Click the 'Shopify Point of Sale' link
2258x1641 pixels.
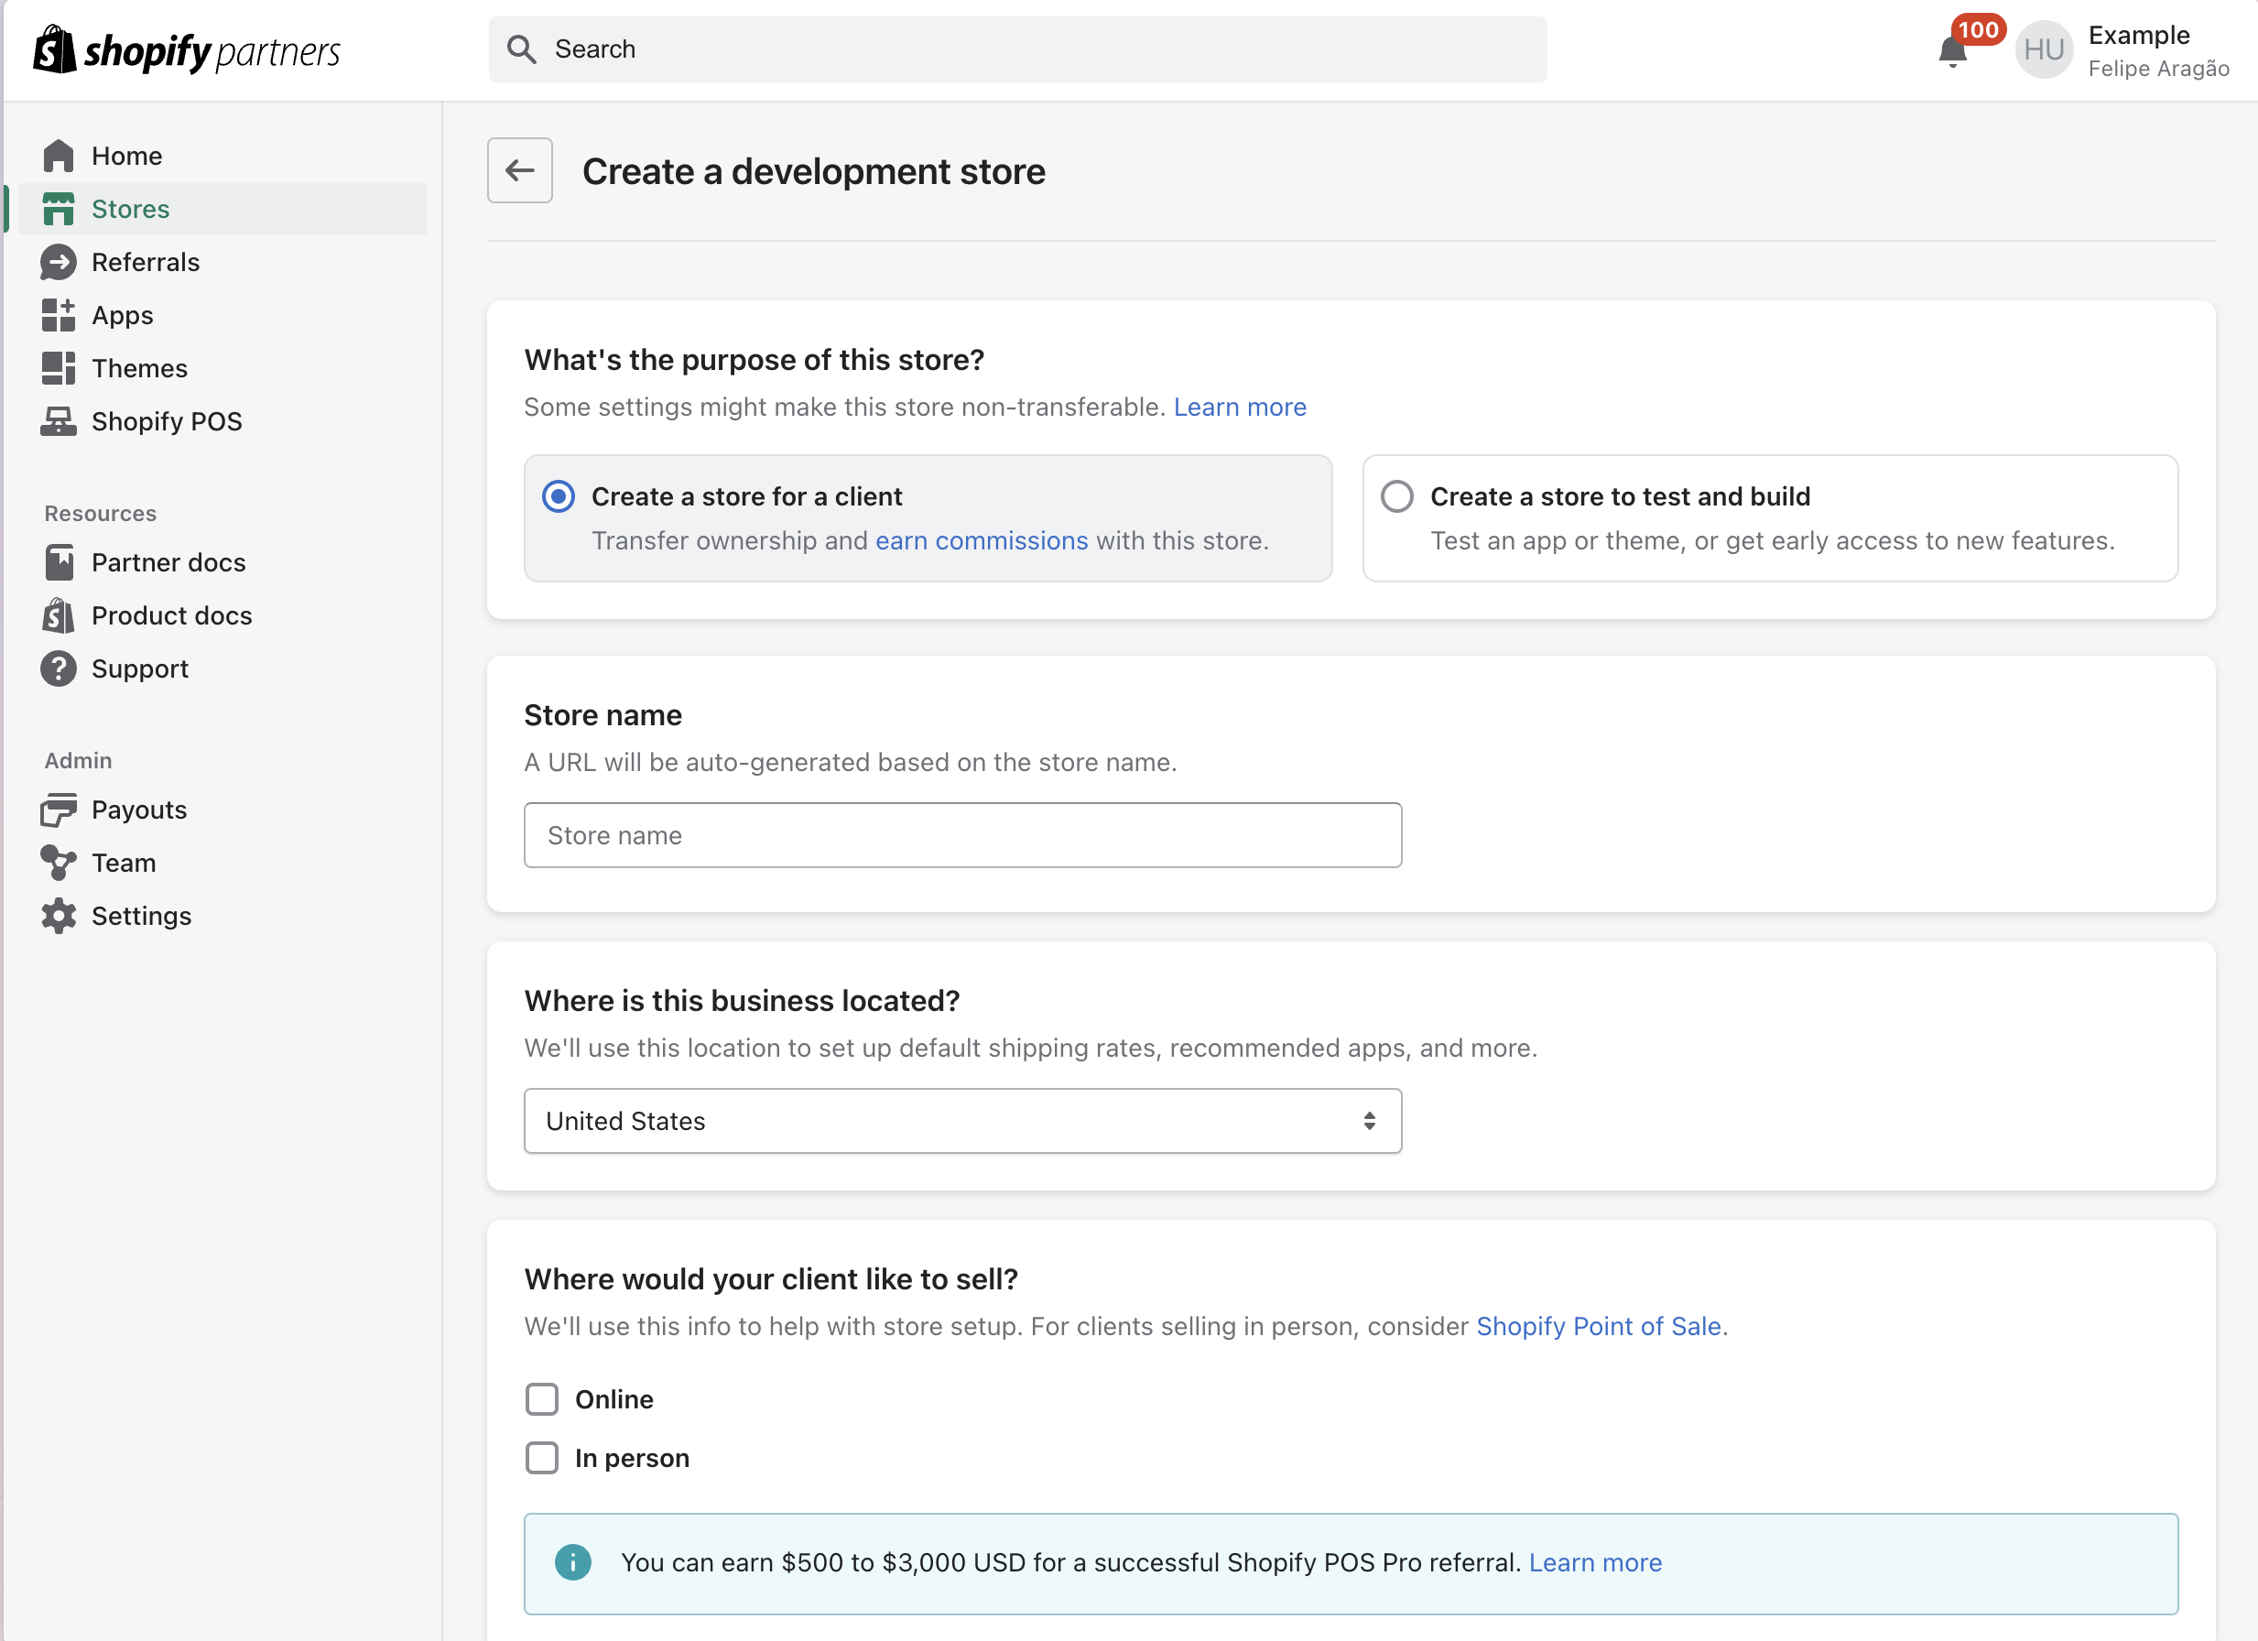pyautogui.click(x=1598, y=1326)
